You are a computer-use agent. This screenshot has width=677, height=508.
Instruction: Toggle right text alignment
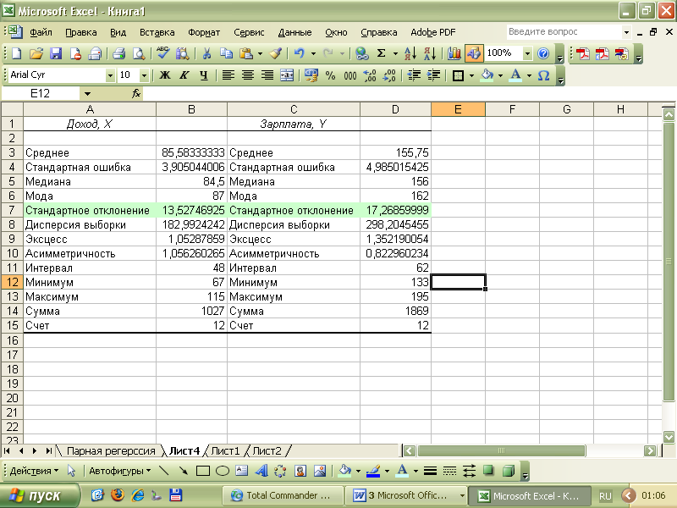point(267,75)
